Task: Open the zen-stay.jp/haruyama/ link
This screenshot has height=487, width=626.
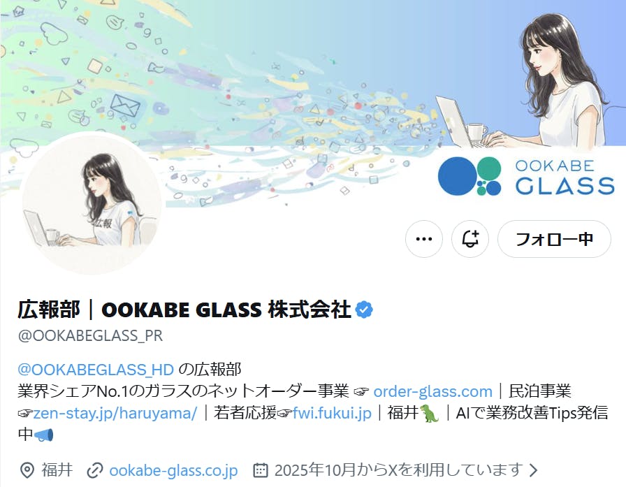Action: pyautogui.click(x=115, y=413)
